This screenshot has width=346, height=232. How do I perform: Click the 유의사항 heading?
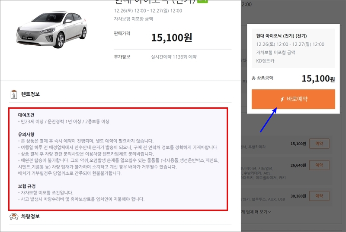26,134
